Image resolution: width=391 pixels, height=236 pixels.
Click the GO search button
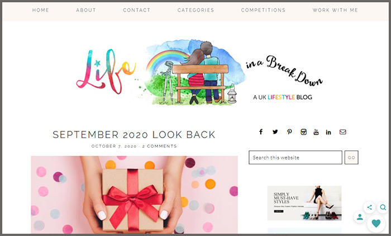click(x=351, y=157)
